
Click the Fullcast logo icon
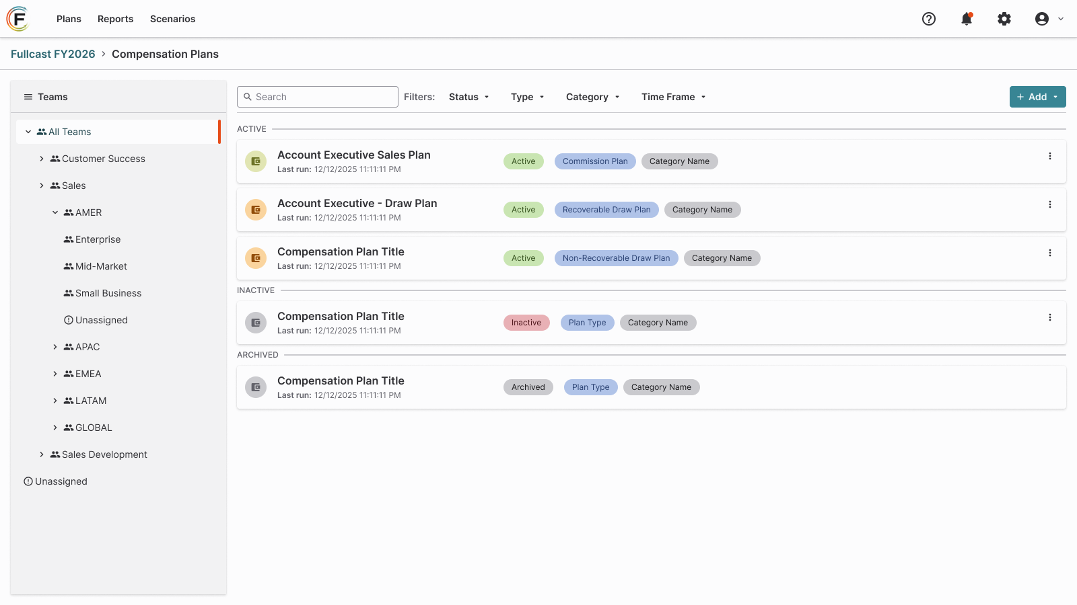(18, 19)
